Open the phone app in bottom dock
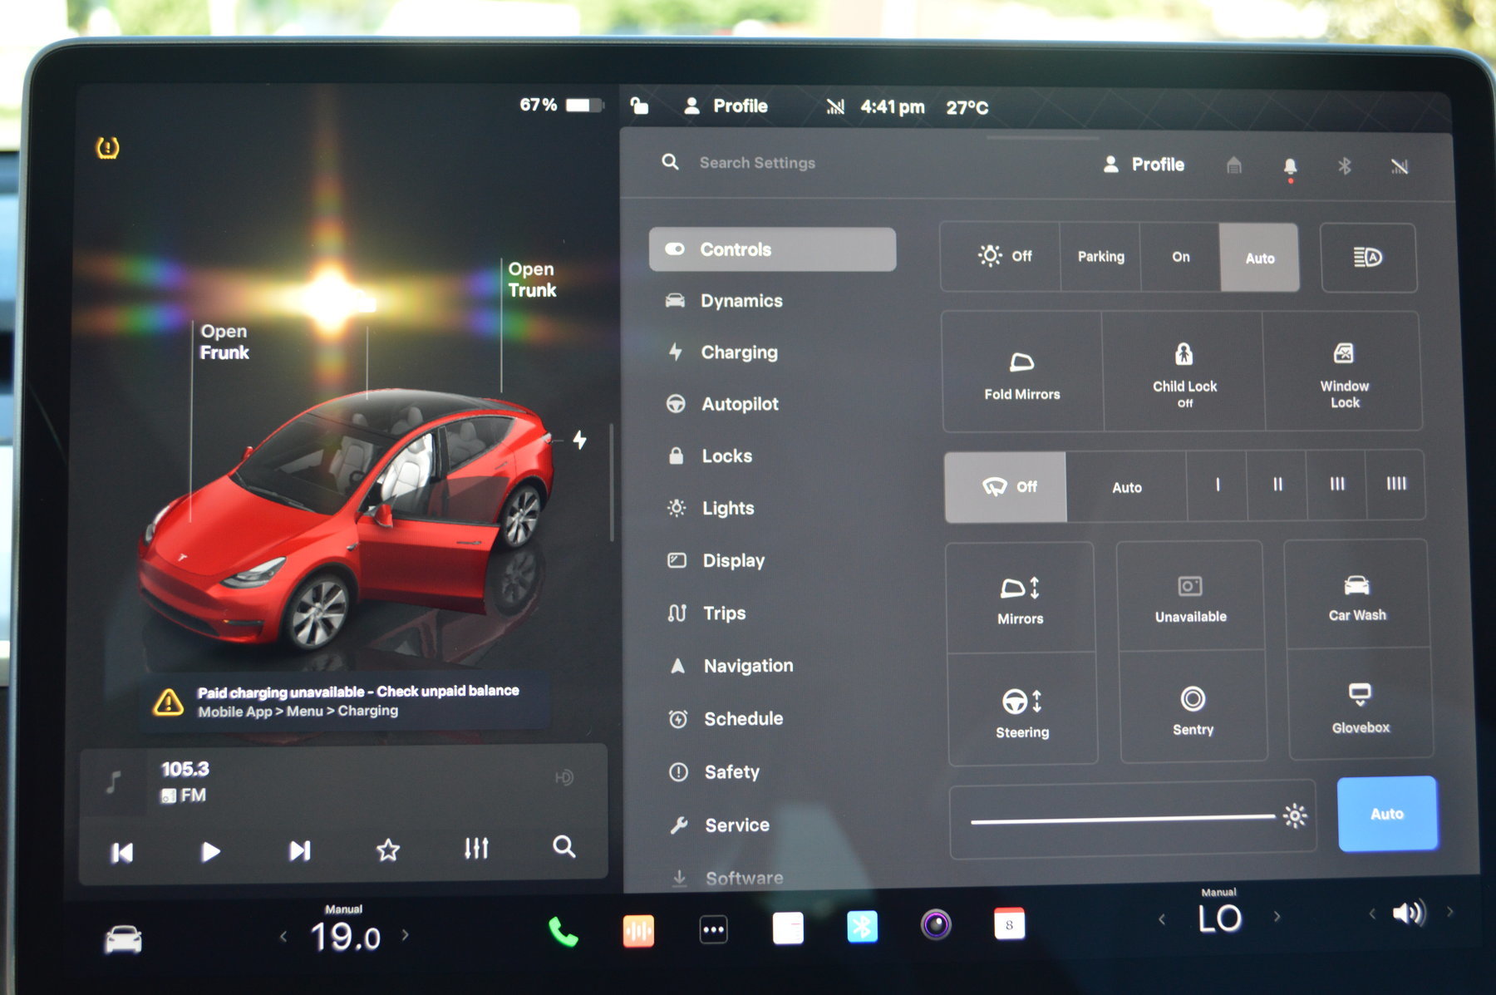This screenshot has width=1496, height=995. click(563, 932)
